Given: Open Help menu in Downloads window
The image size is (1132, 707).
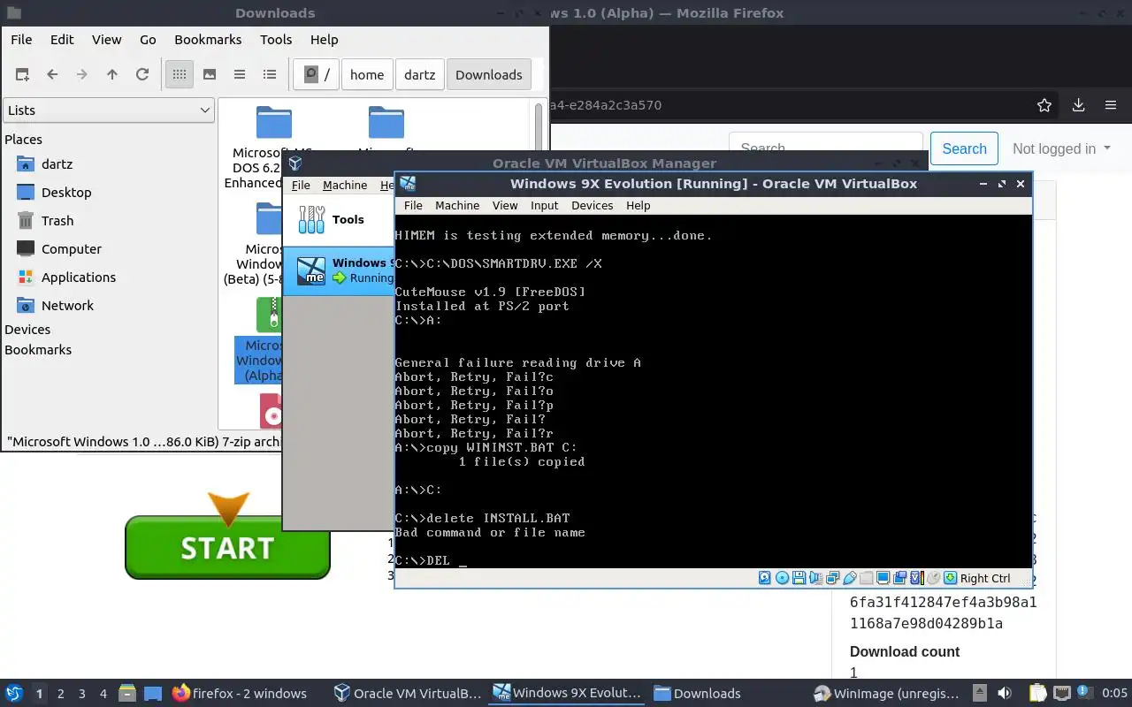Looking at the screenshot, I should [324, 40].
